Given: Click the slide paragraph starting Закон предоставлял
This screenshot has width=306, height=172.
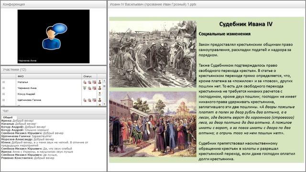Looking at the screenshot, I should coord(245,50).
